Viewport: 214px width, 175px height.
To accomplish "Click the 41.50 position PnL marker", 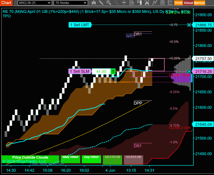I will (101, 72).
